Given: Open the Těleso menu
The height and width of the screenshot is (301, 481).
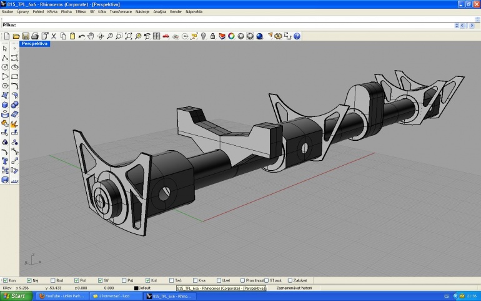Looking at the screenshot, I should coord(81,12).
